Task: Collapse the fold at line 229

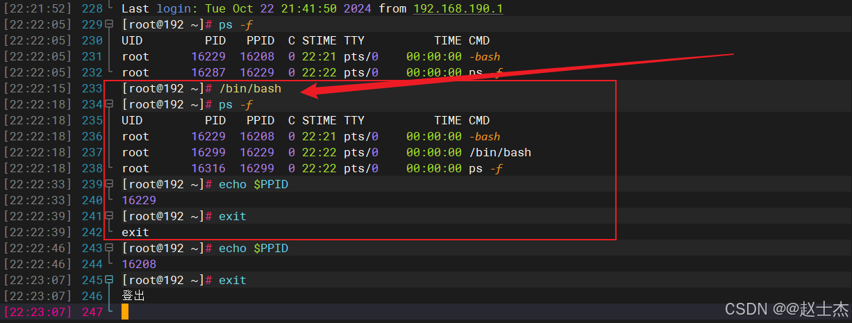Action: tap(109, 25)
